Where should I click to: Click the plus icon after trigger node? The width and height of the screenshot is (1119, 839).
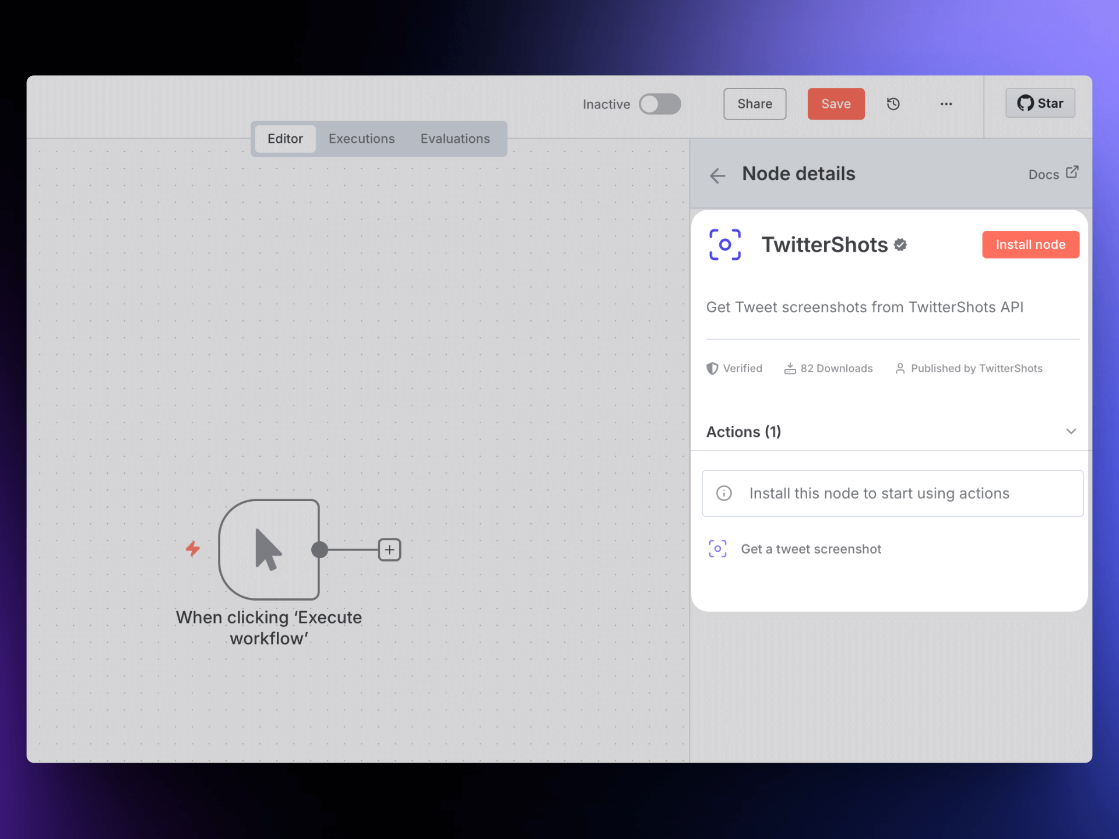pos(389,549)
